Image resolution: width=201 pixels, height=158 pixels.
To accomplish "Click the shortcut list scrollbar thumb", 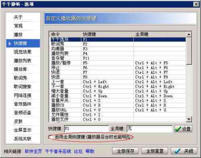I will tap(189, 51).
